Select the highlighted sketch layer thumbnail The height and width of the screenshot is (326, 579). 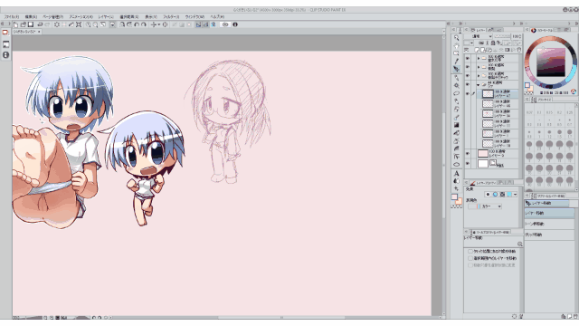point(488,94)
